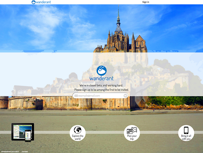Viewport: 203px width, 153px height.
Task: Open the Contact footer link
Action: click(25, 151)
